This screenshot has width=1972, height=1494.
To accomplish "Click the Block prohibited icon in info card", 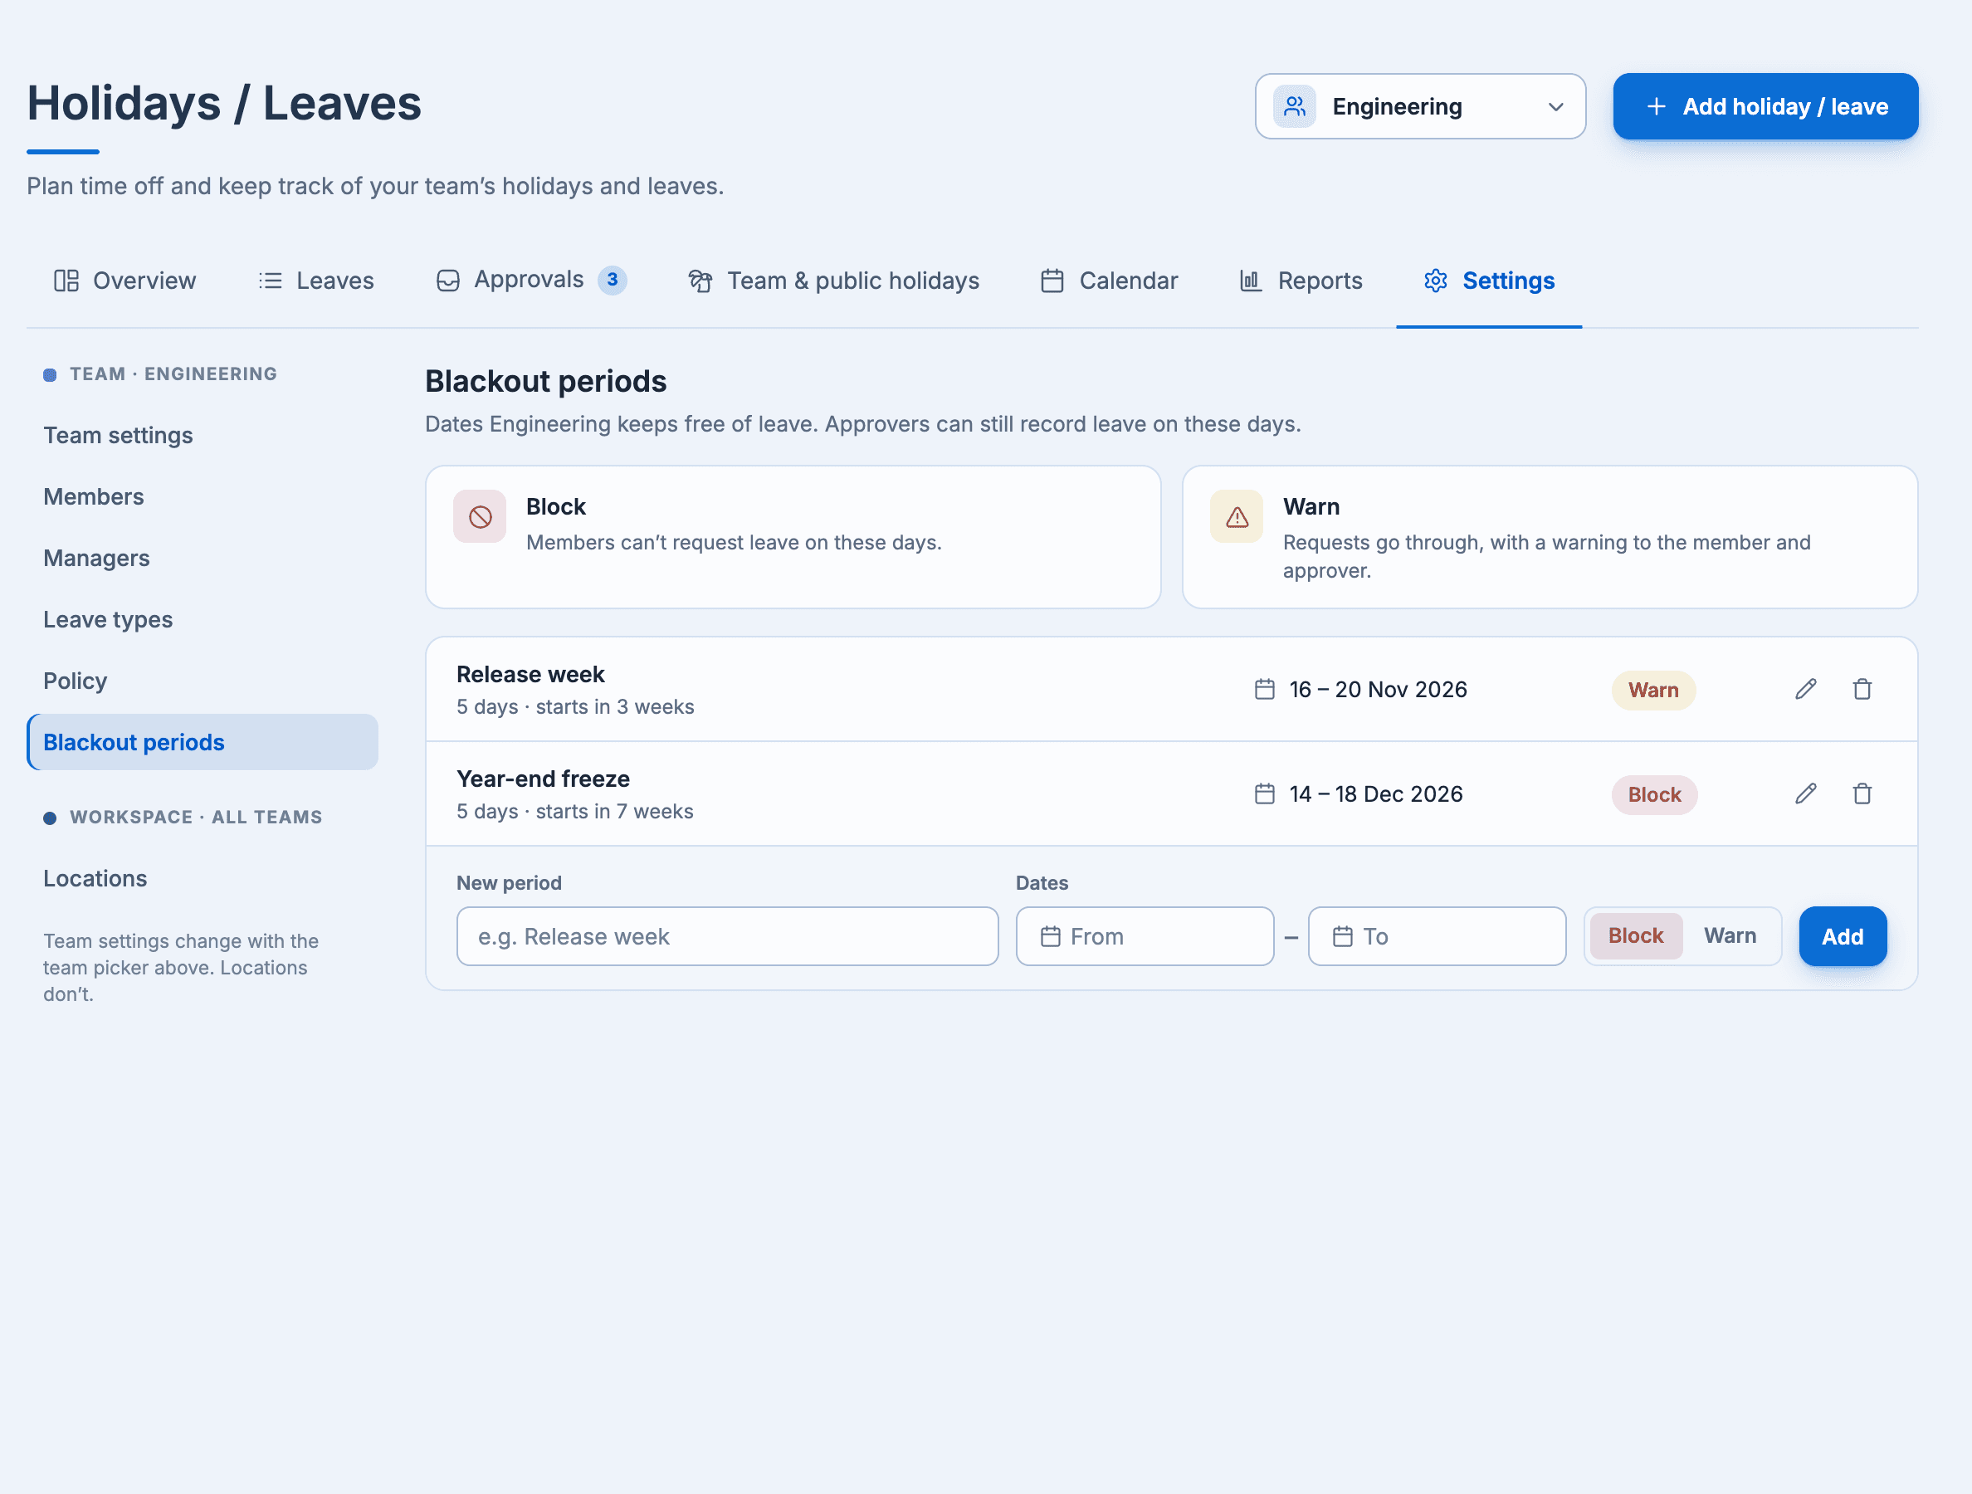I will (x=480, y=516).
